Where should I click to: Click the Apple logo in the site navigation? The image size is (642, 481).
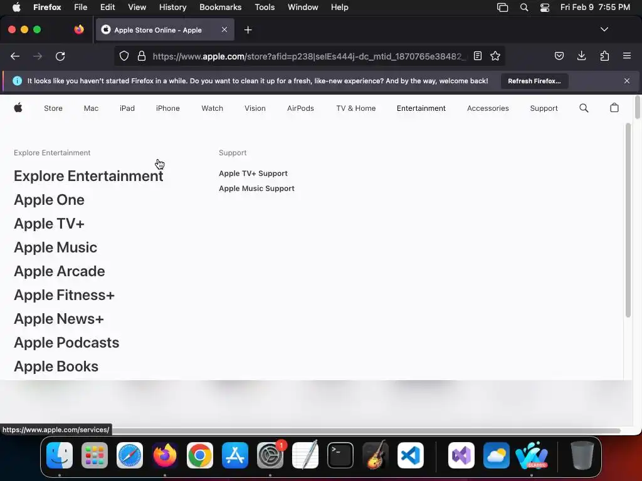click(x=18, y=108)
